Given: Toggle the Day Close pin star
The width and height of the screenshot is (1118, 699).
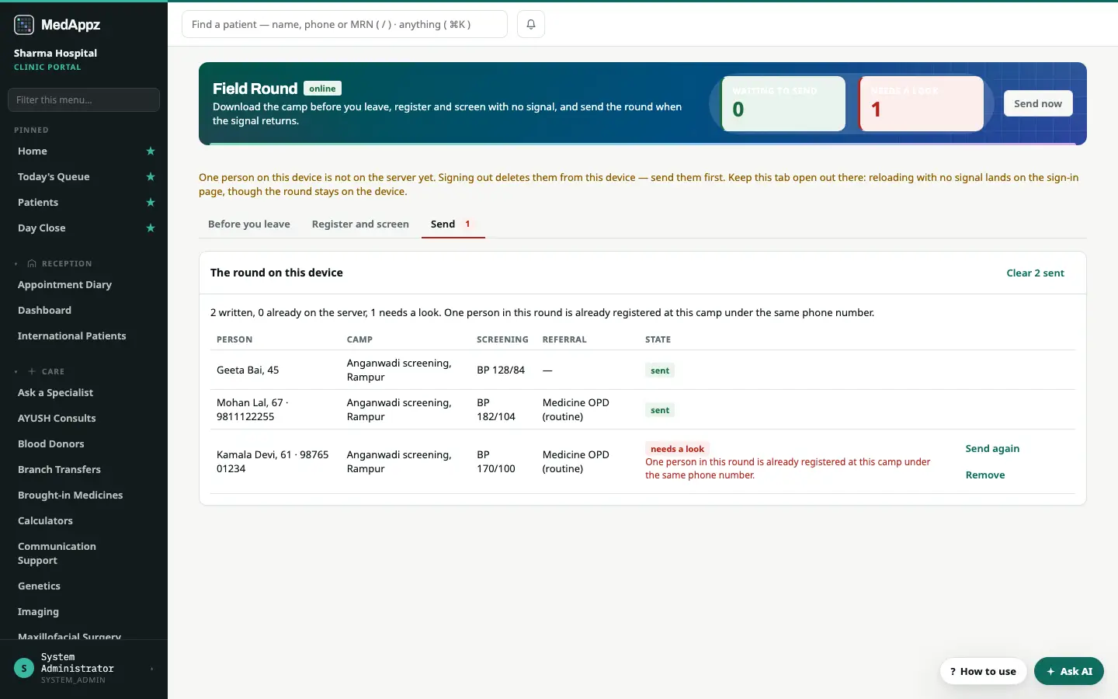Looking at the screenshot, I should [x=151, y=228].
